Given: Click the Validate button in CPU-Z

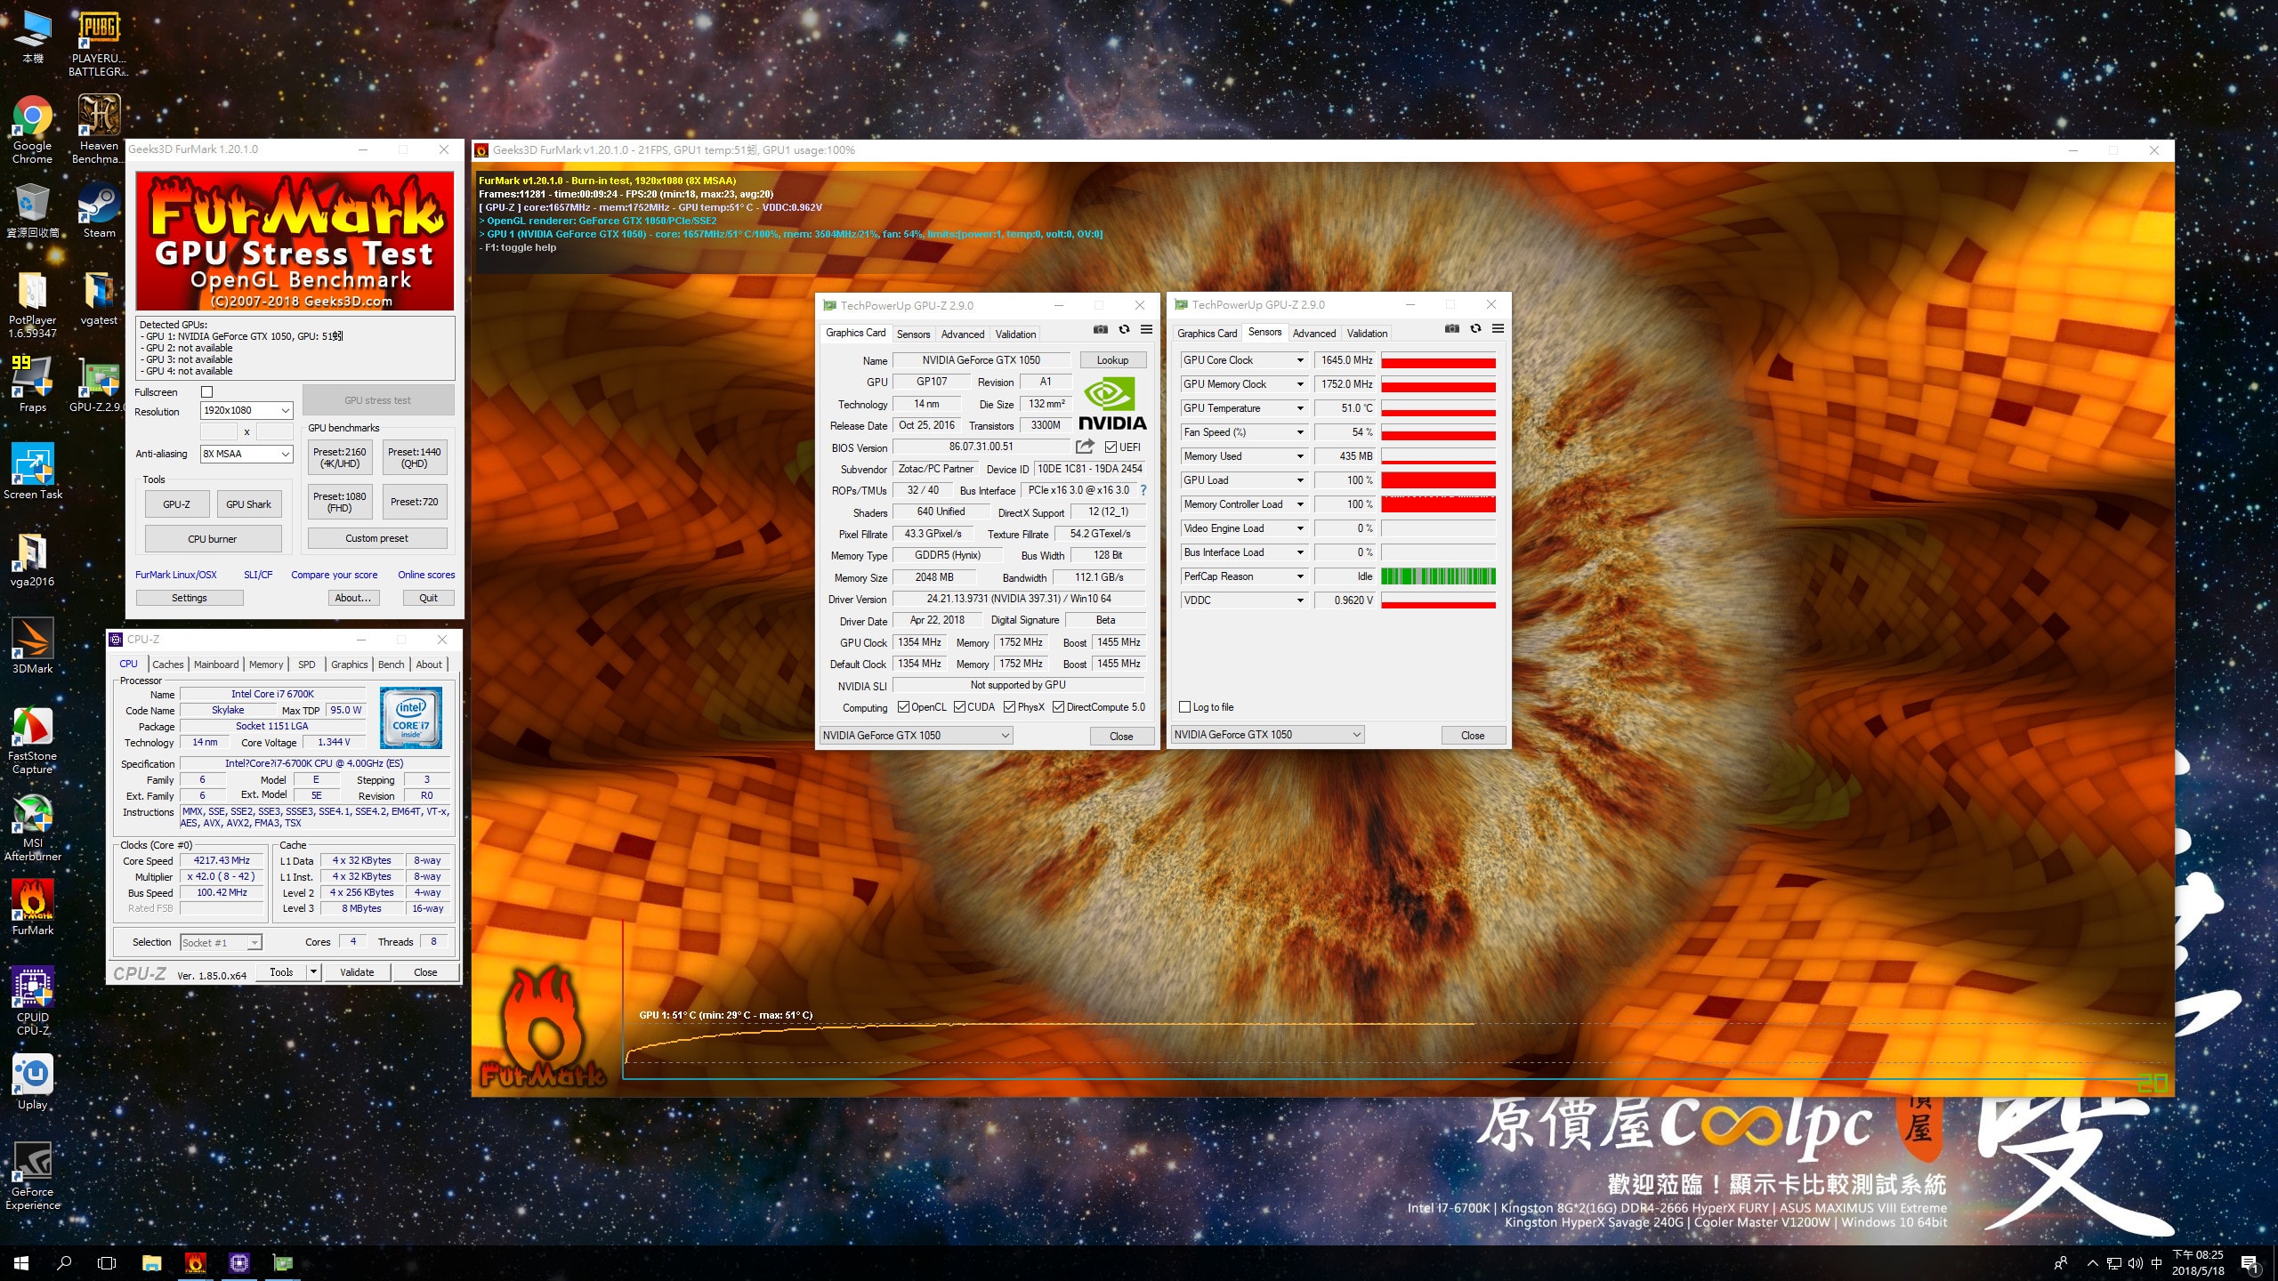Looking at the screenshot, I should coord(357,972).
